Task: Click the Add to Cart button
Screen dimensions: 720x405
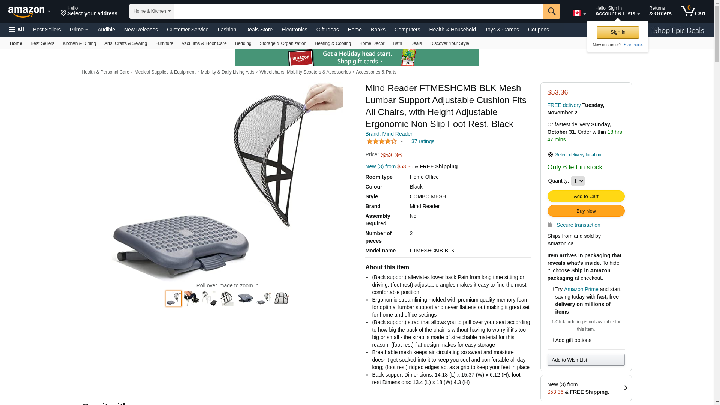Action: (x=586, y=196)
